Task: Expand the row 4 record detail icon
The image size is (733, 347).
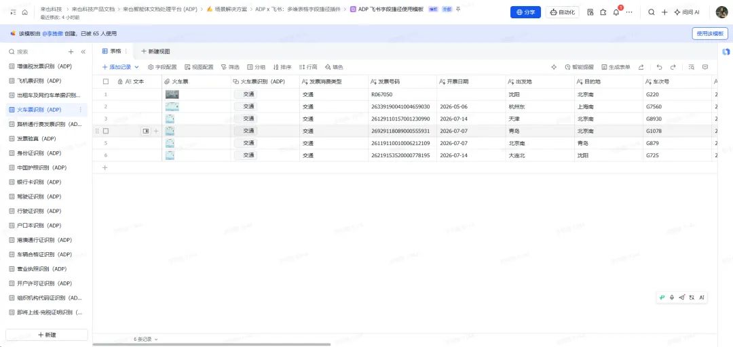Action: [x=145, y=131]
